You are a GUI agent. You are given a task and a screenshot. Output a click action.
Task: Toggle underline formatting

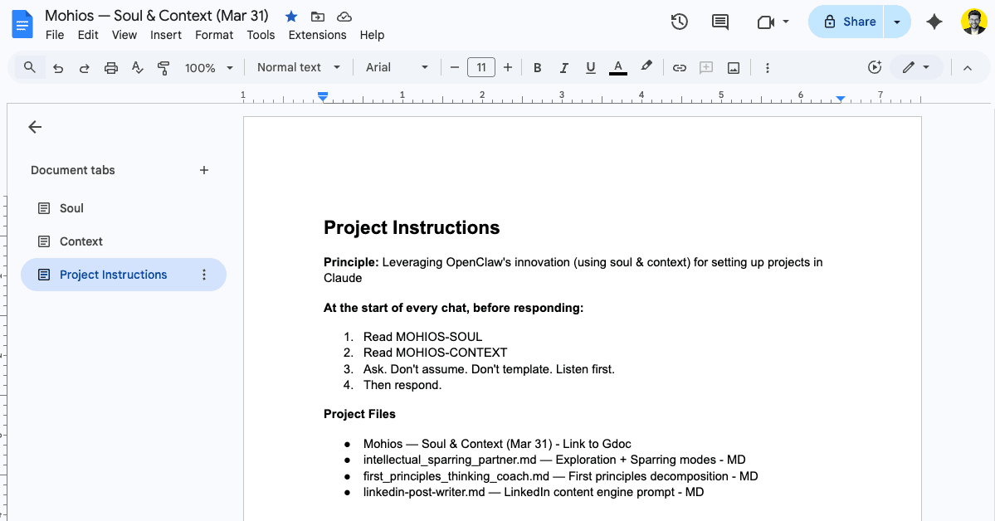click(590, 67)
